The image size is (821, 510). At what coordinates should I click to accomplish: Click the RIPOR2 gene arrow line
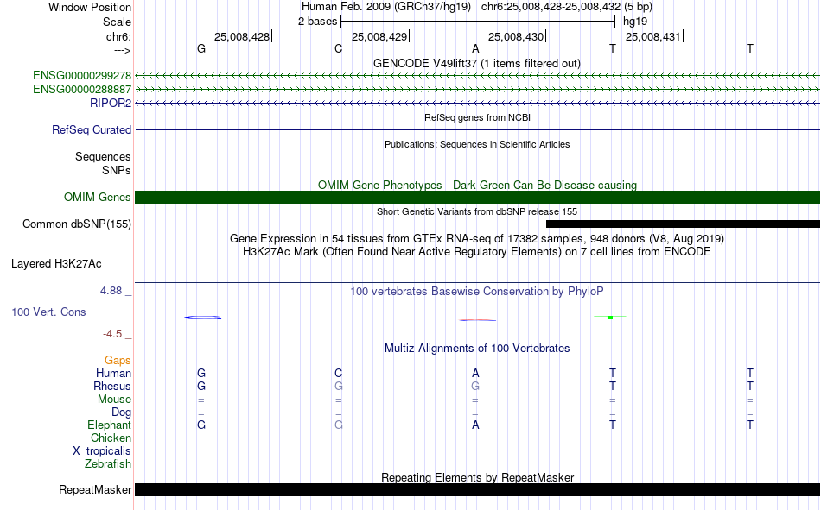click(x=478, y=103)
